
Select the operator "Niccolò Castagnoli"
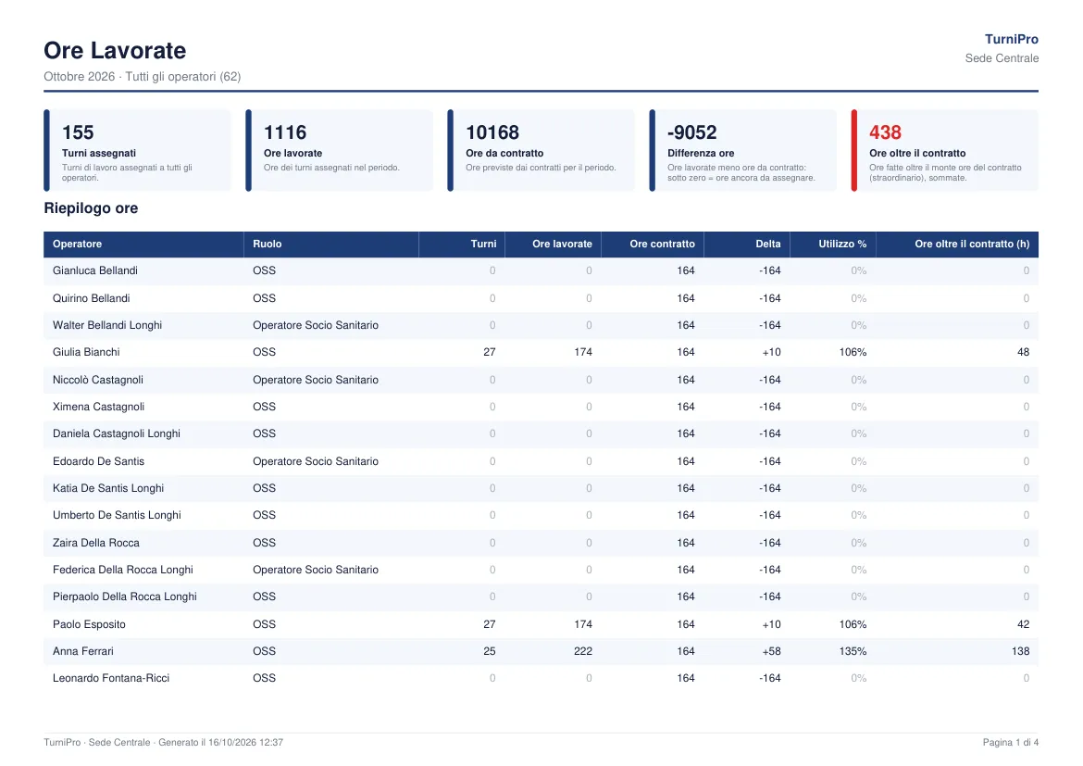(x=98, y=380)
